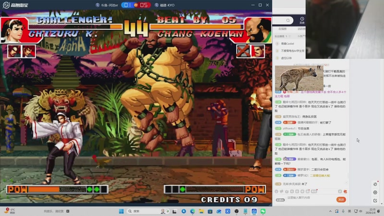Open File Explorer from the taskbar
Image resolution: width=384 pixels, height=216 pixels.
201,211
